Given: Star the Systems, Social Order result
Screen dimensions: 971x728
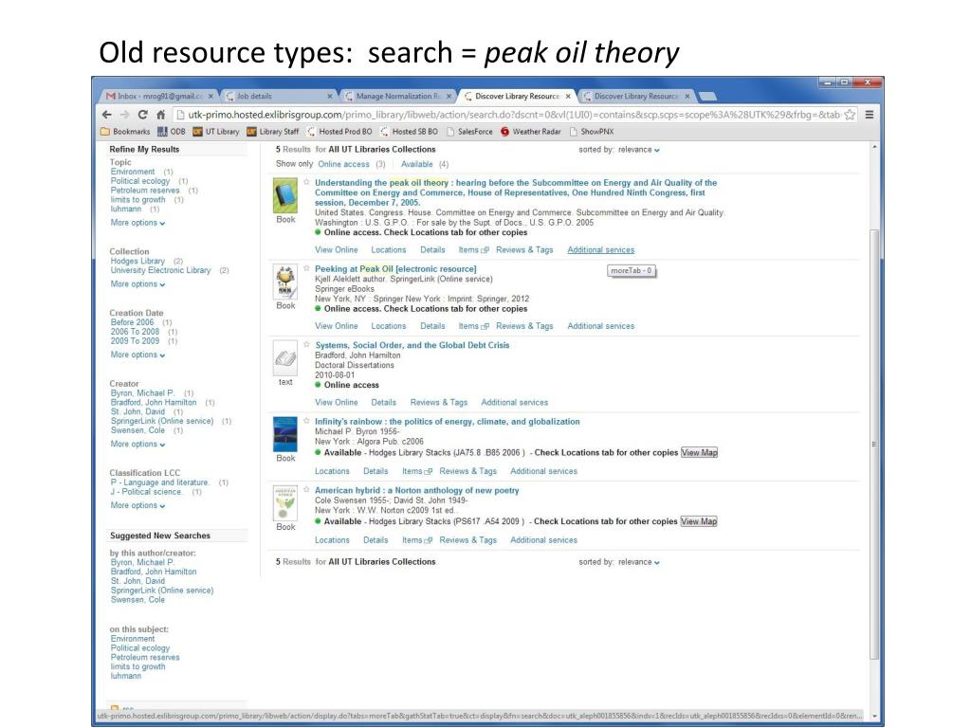Looking at the screenshot, I should click(x=306, y=344).
